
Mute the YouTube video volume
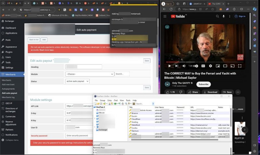[183, 66]
